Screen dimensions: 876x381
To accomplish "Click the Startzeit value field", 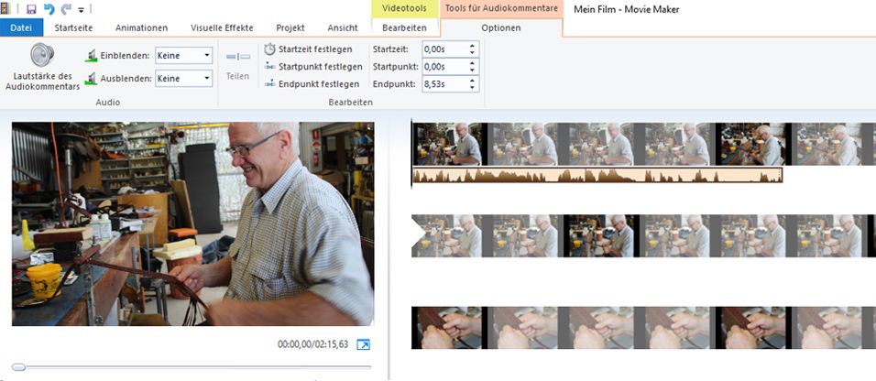I will 444,49.
